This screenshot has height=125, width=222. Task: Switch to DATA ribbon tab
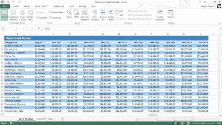click(71, 6)
